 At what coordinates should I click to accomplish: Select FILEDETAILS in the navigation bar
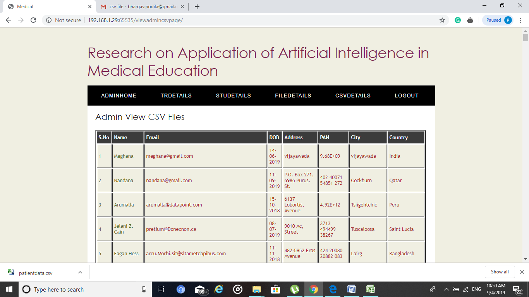pyautogui.click(x=293, y=96)
